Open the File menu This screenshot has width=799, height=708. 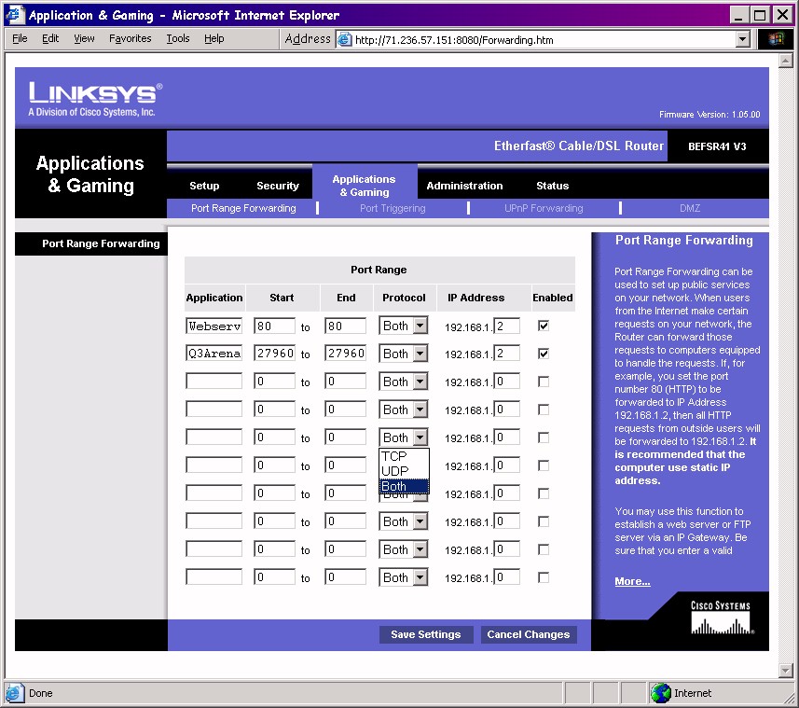click(20, 39)
